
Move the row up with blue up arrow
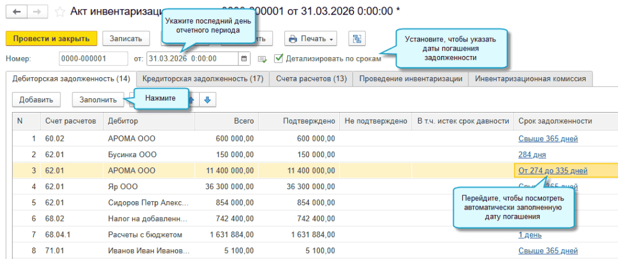point(193,99)
